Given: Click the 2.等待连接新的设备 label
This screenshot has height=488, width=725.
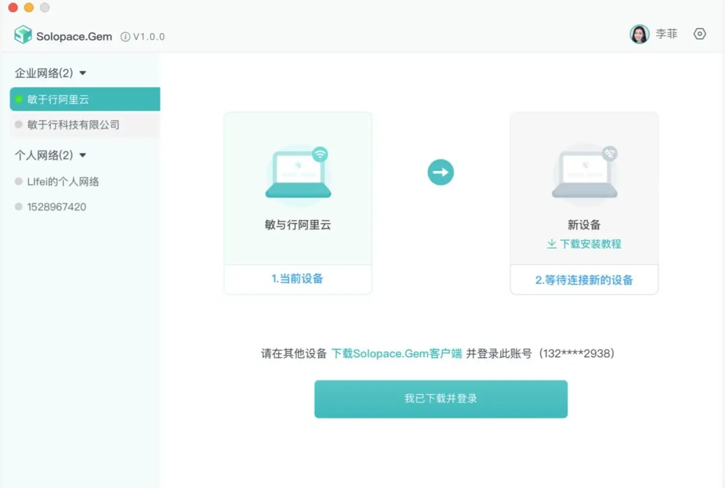Looking at the screenshot, I should coord(584,280).
